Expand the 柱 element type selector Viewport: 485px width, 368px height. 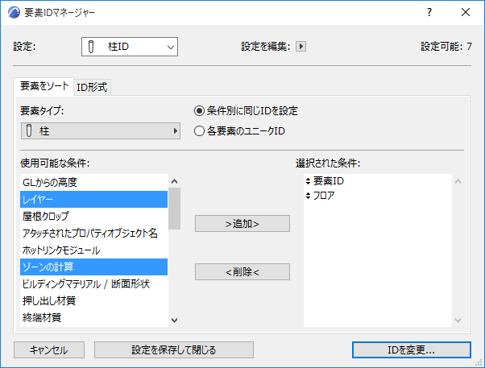point(100,130)
